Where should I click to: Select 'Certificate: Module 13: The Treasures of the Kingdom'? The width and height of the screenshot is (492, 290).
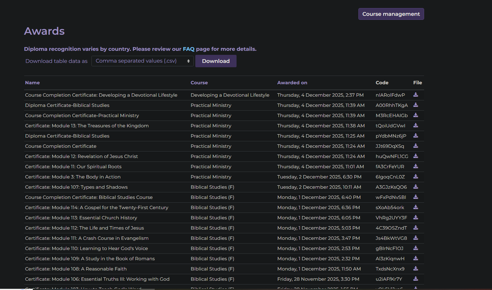coord(87,126)
